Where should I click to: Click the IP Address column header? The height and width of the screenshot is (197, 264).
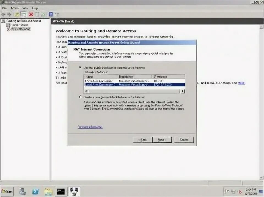coord(168,77)
